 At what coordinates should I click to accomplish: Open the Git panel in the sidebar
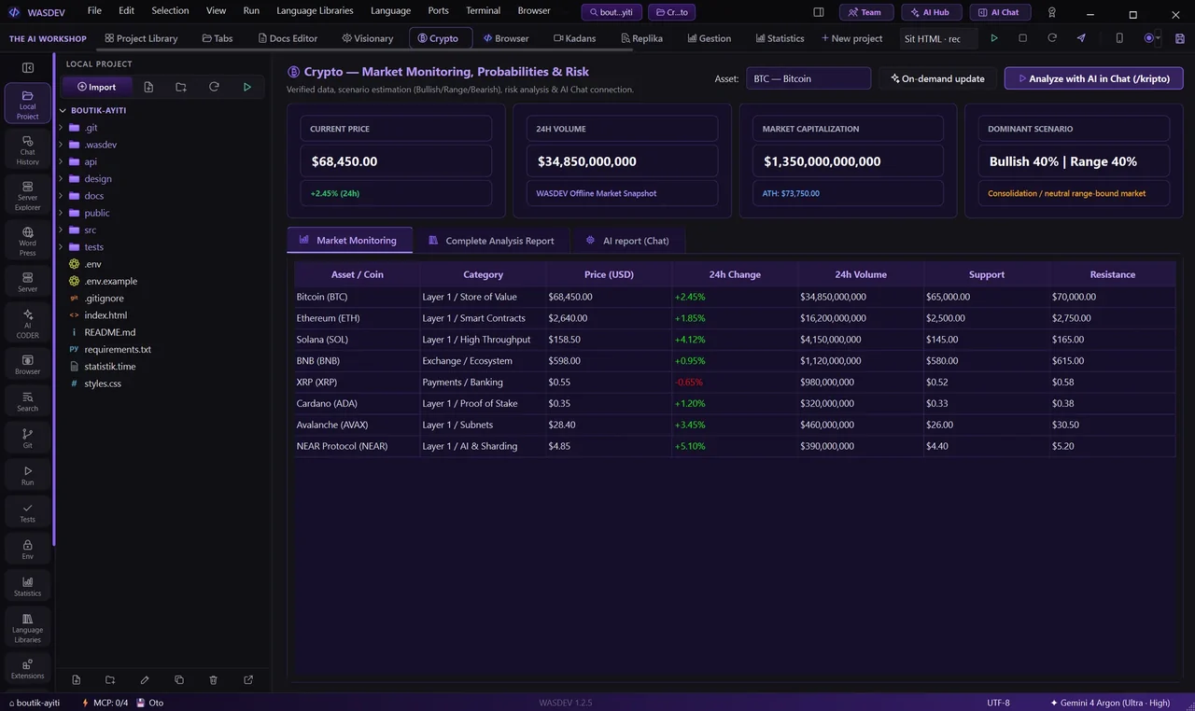[x=28, y=438]
